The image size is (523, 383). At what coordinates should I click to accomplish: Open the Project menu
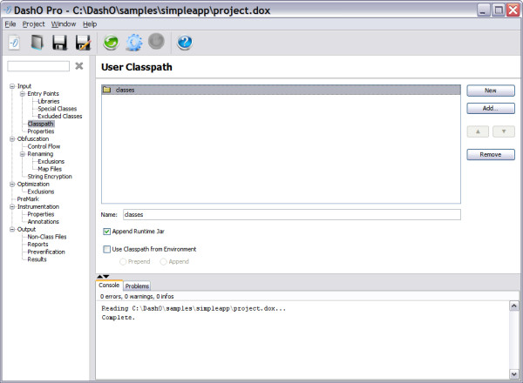[33, 24]
